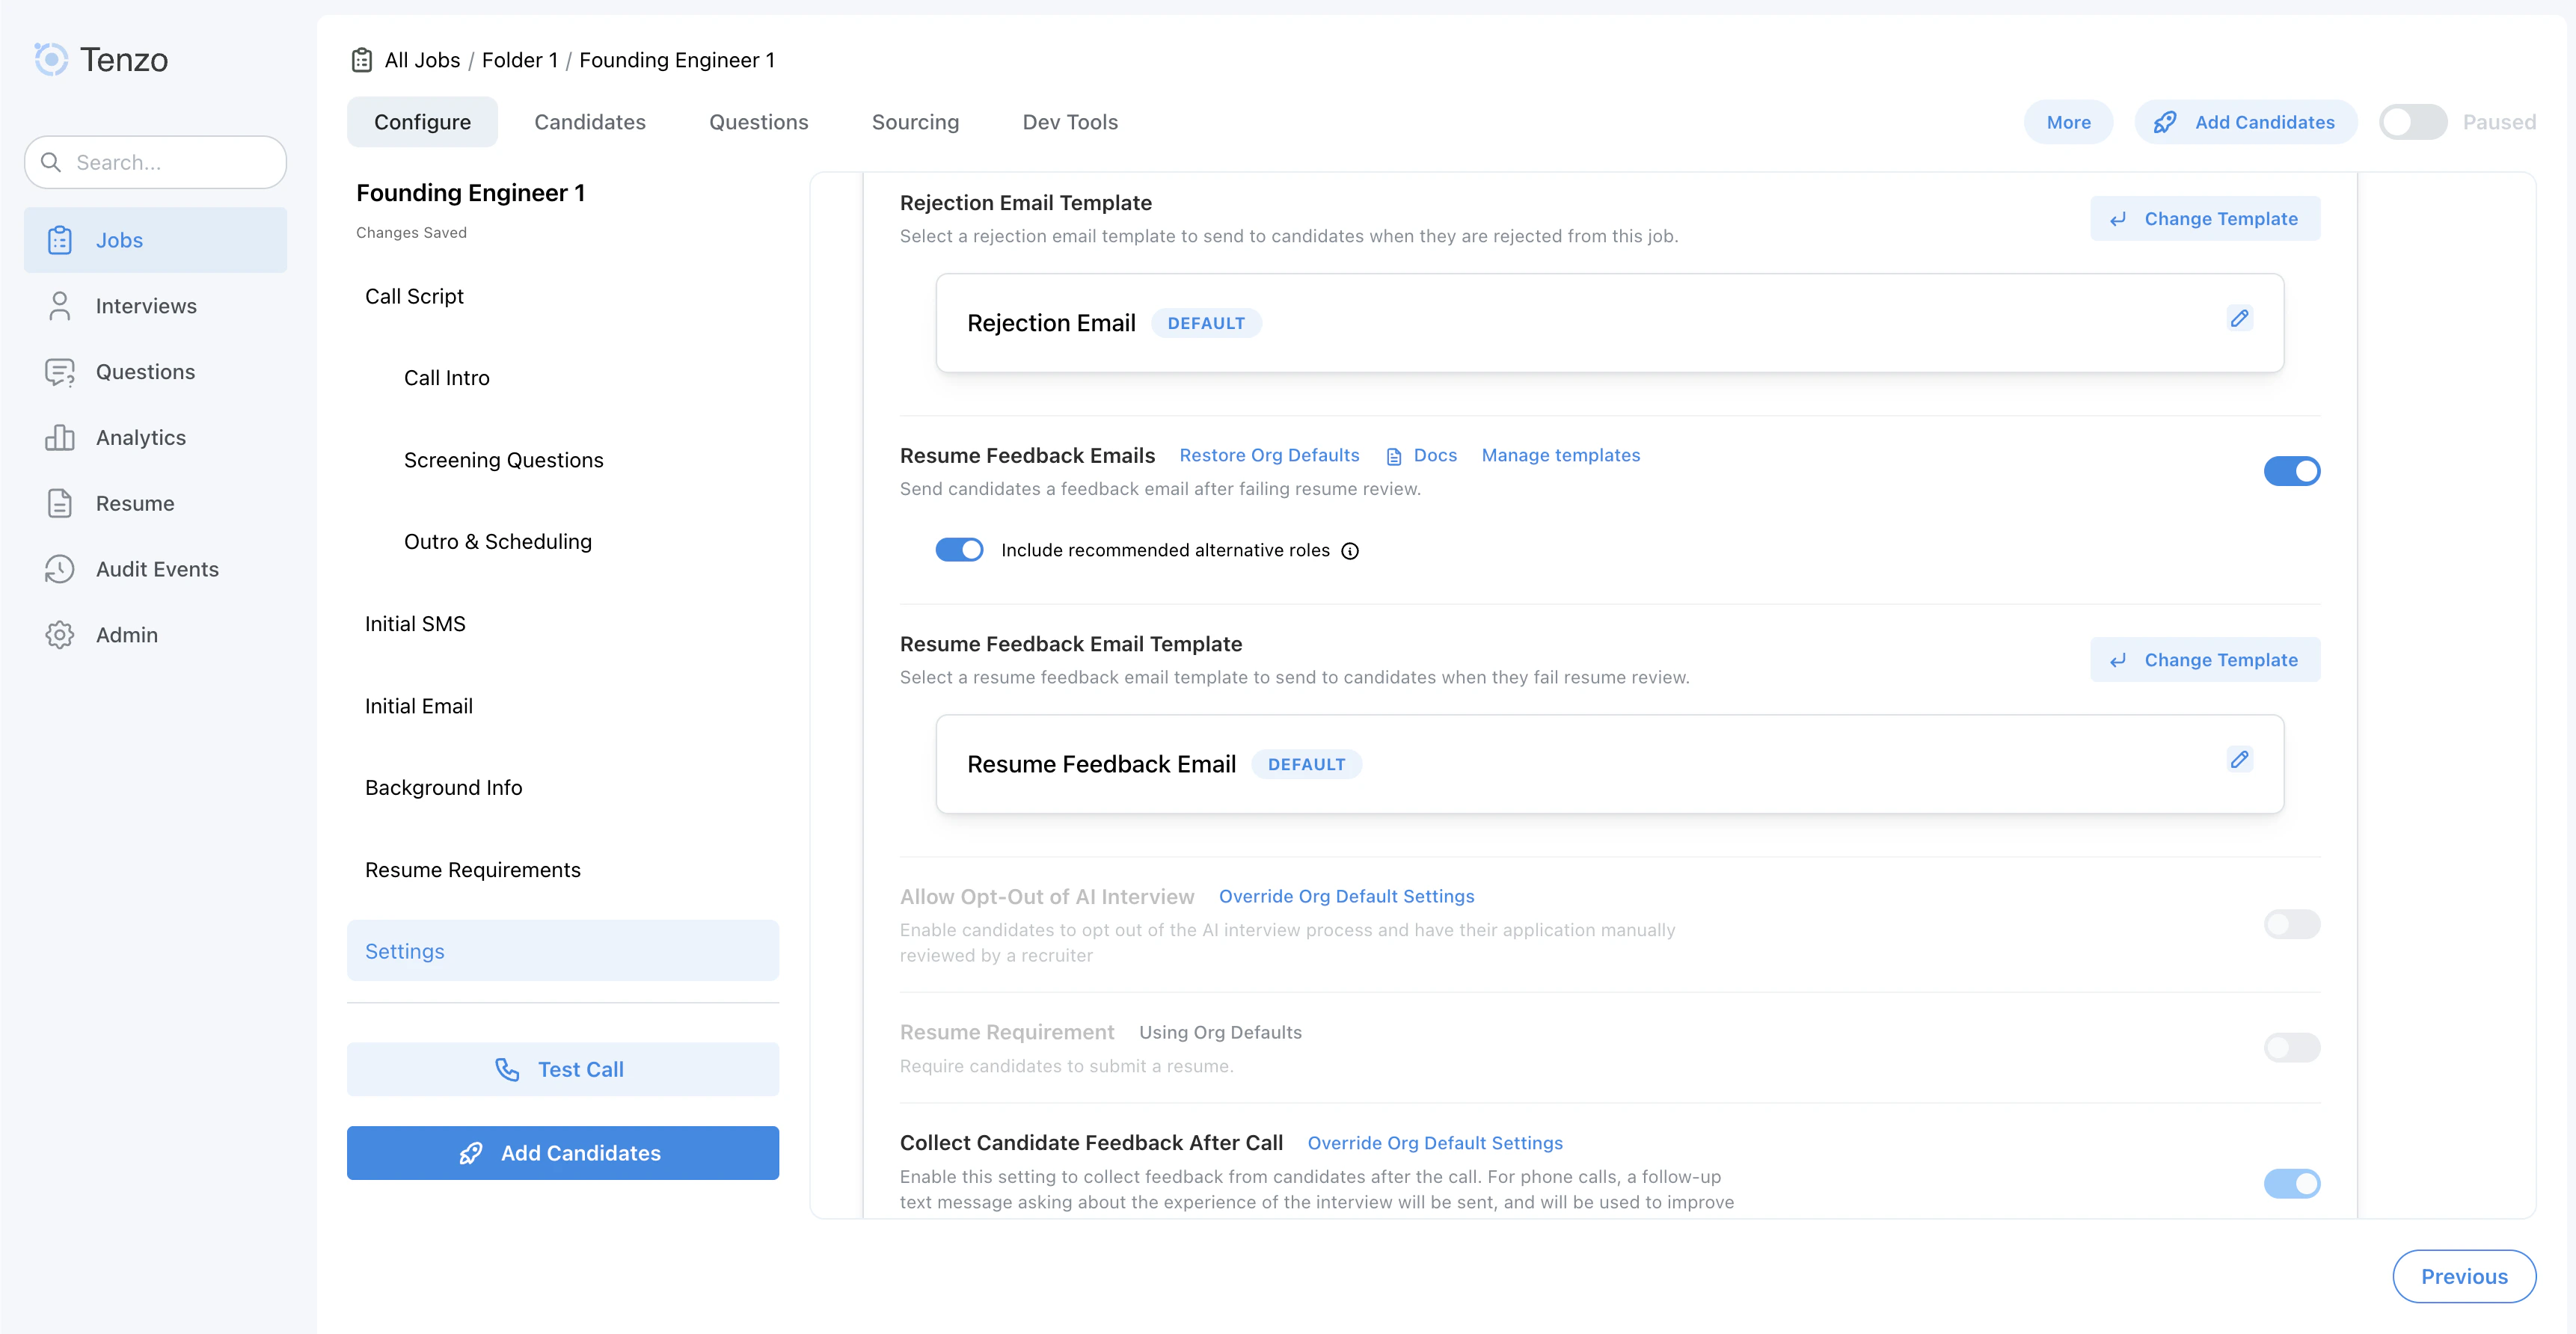Edit the Rejection Email with the pencil icon
The image size is (2576, 1334).
coord(2239,318)
